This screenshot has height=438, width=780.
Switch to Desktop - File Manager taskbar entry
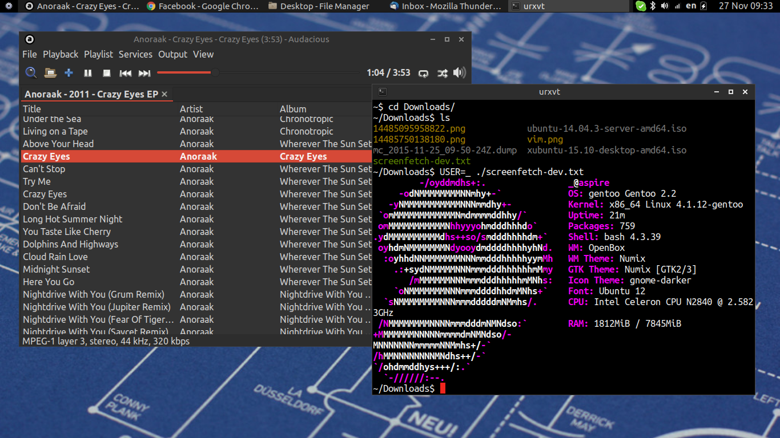(325, 6)
